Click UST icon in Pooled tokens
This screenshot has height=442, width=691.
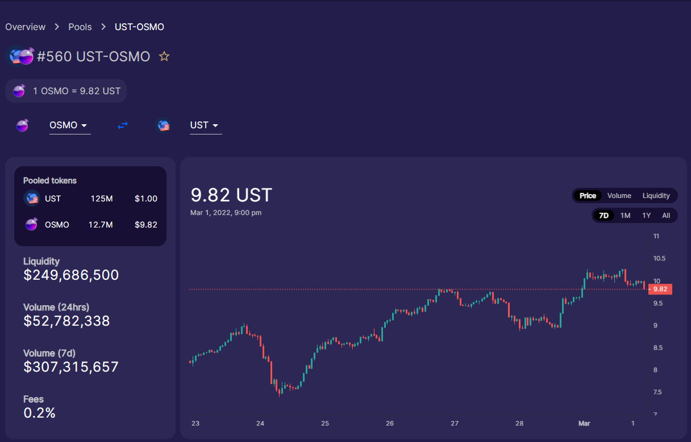point(31,199)
